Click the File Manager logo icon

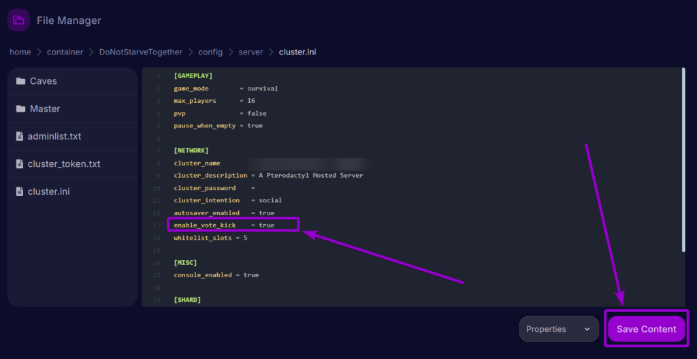click(18, 20)
